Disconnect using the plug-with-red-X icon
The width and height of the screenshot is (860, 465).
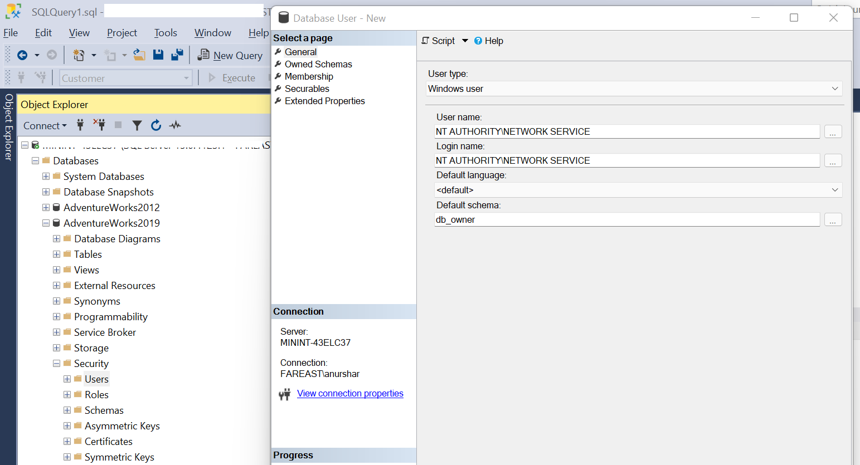pos(99,125)
